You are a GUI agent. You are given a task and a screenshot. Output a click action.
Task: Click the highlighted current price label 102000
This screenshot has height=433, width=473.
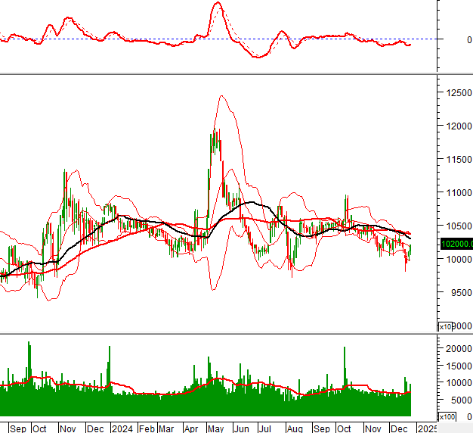point(458,244)
